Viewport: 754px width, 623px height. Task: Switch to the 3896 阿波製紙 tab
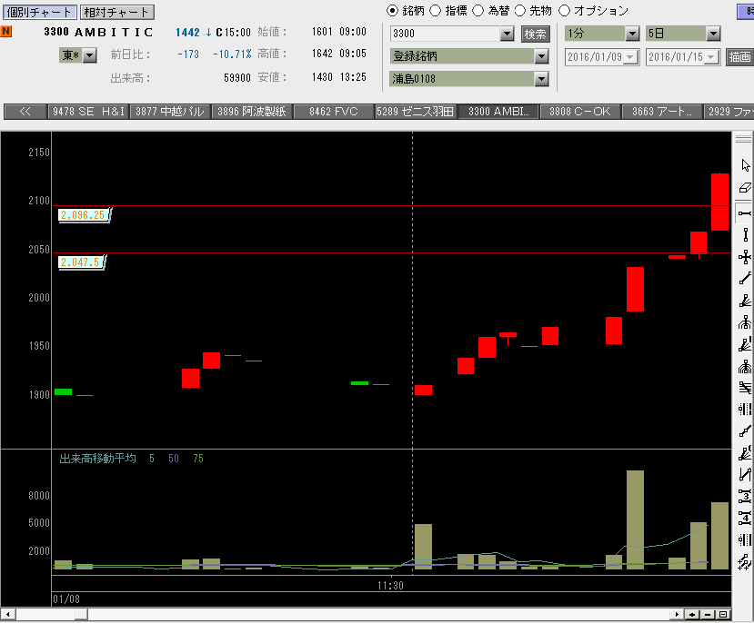pos(252,112)
